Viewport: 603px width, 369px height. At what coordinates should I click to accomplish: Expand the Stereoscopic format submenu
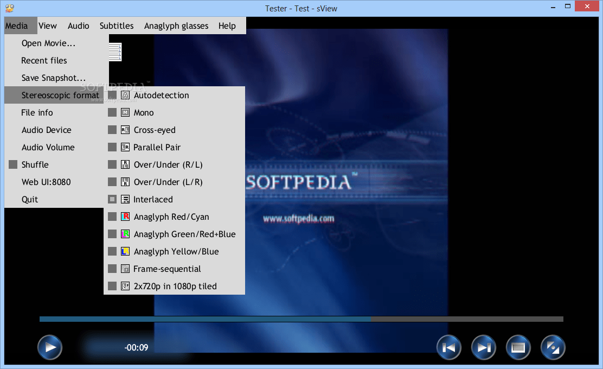(x=54, y=95)
